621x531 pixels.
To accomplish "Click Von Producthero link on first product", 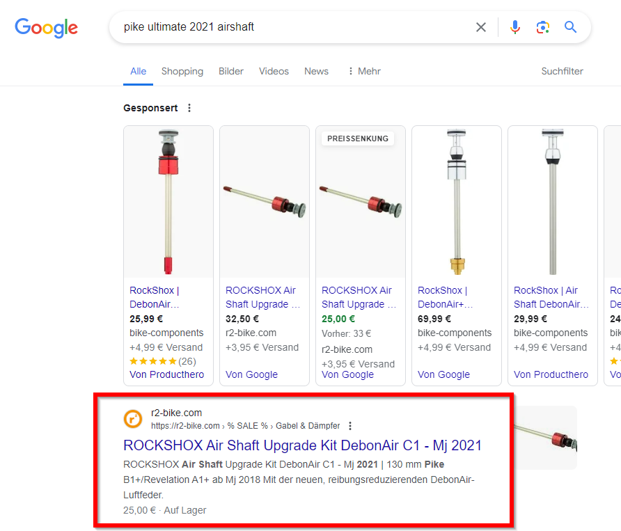I will click(167, 374).
